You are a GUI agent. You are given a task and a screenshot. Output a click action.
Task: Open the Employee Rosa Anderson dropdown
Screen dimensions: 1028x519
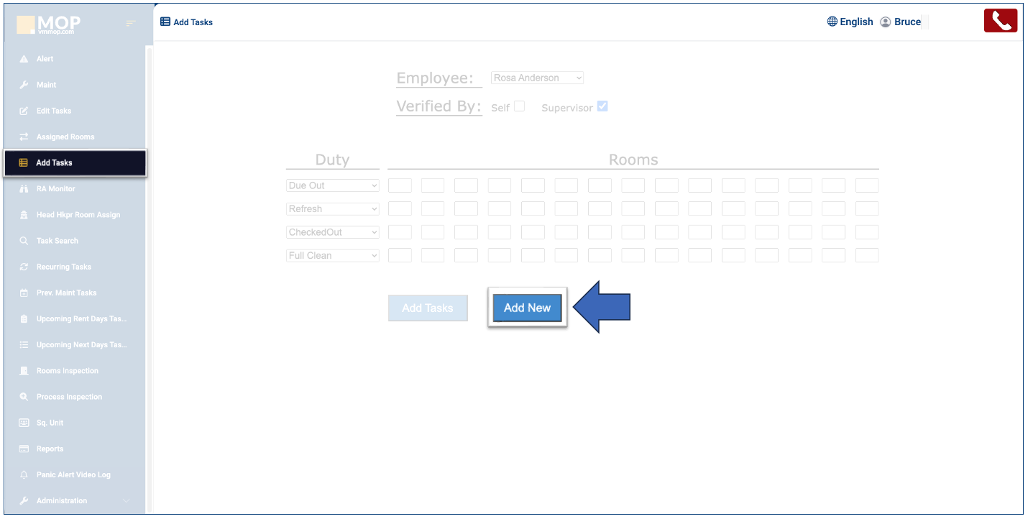pyautogui.click(x=537, y=78)
